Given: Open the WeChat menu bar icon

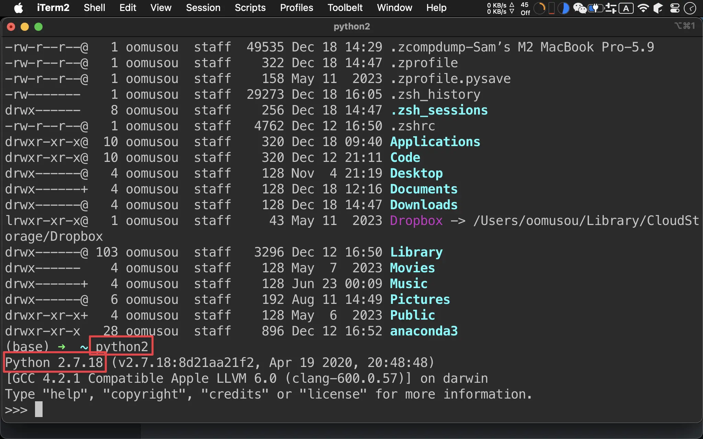Looking at the screenshot, I should point(580,8).
